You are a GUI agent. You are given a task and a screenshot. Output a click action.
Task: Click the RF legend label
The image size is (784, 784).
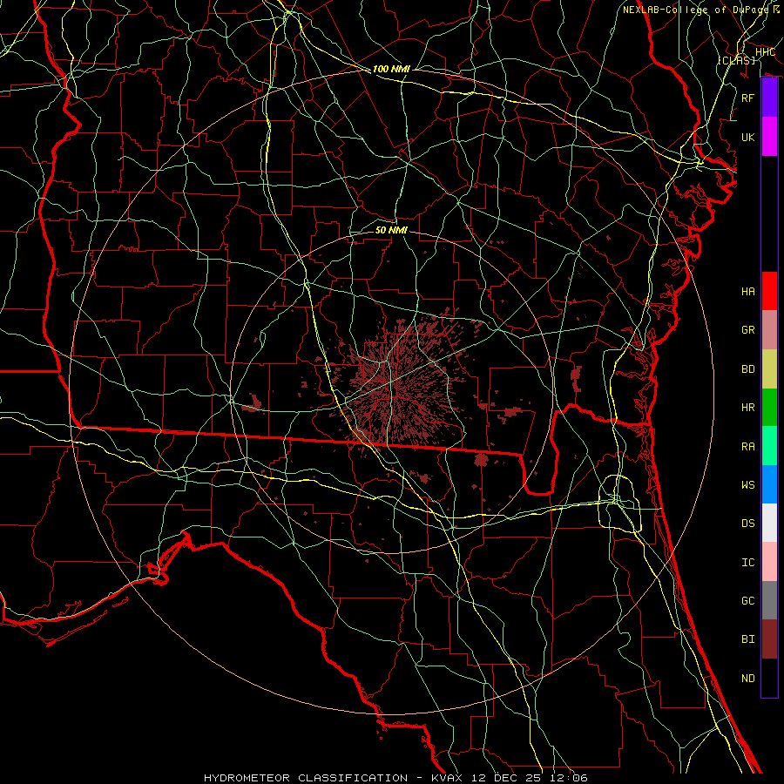(x=747, y=98)
